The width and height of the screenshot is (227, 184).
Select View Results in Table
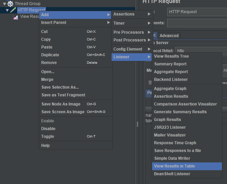pos(187,166)
